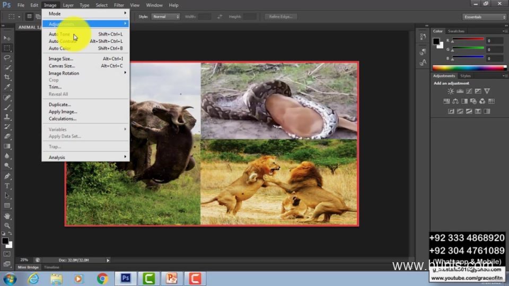Open the Mode submenu
This screenshot has height=286, width=509.
click(x=86, y=14)
